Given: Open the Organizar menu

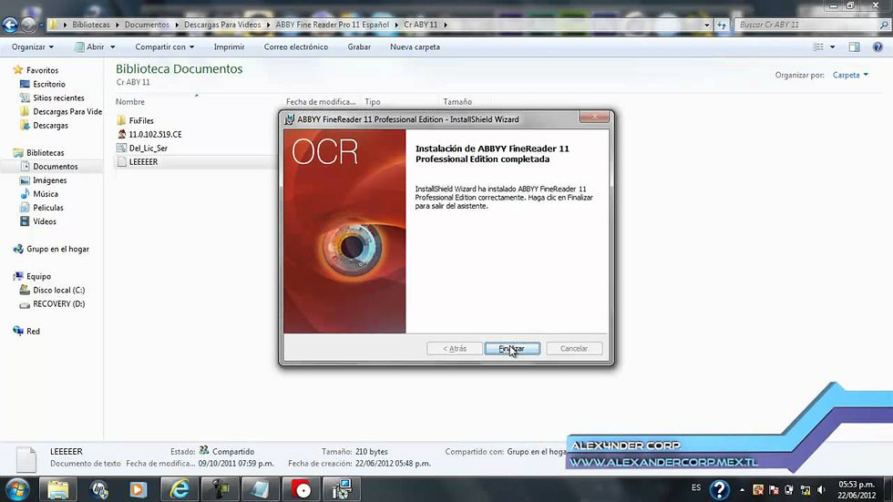Looking at the screenshot, I should click(33, 47).
